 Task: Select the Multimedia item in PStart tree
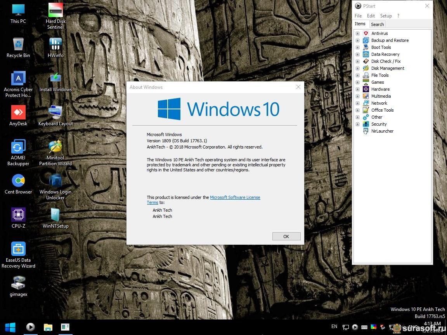(x=381, y=96)
